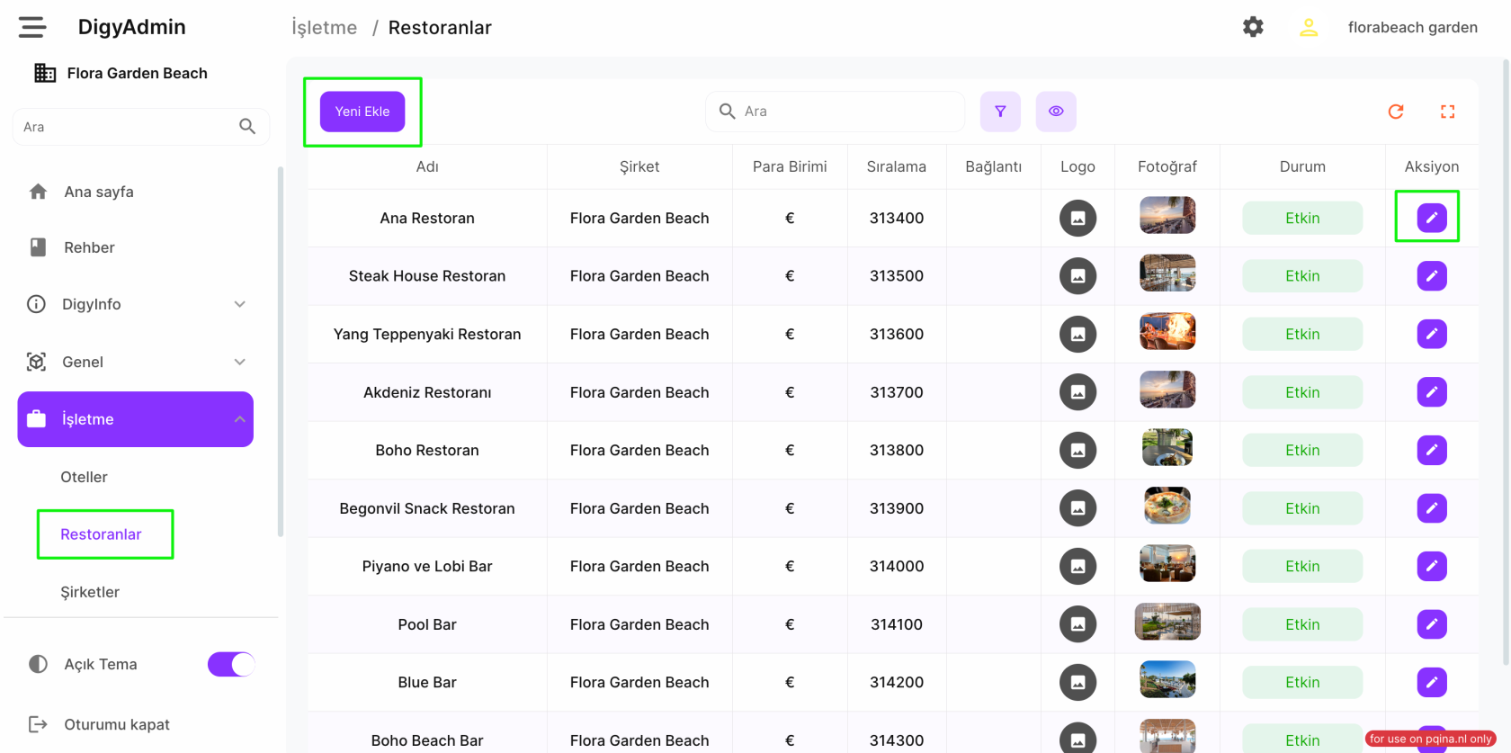
Task: Open settings gear icon
Action: click(x=1253, y=27)
